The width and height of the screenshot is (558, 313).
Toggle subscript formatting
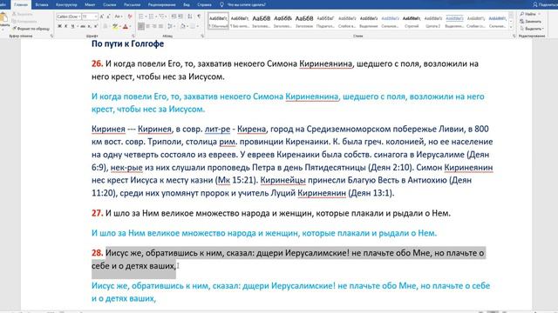[x=89, y=26]
